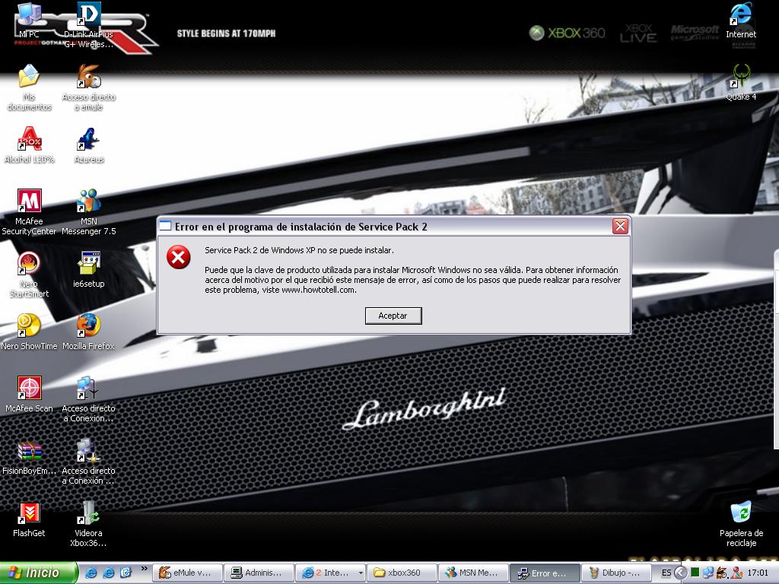Click the red error X icon in dialog

click(x=178, y=257)
